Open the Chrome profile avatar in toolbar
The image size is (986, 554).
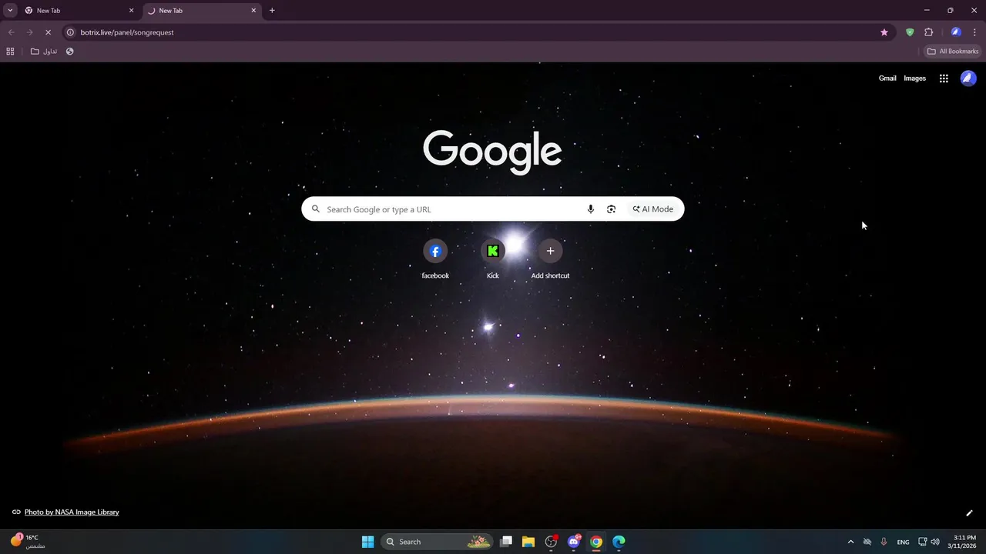tap(956, 32)
